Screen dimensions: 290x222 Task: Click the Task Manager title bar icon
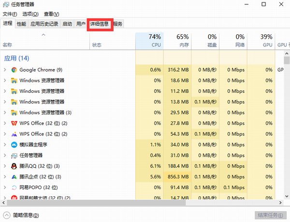coord(5,4)
